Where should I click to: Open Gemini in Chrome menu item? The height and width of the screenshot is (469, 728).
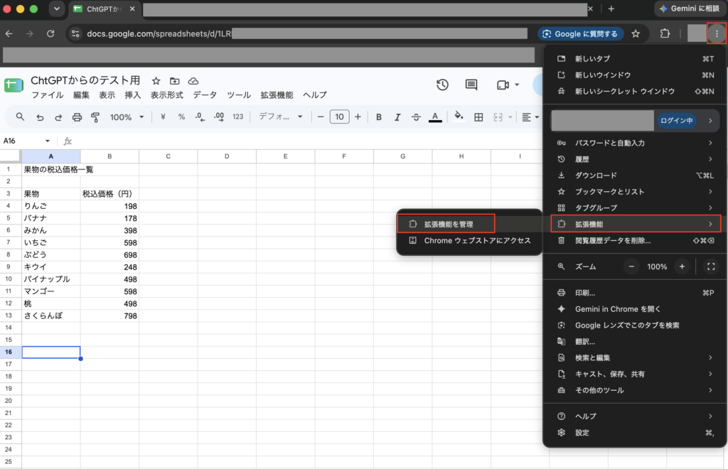pyautogui.click(x=635, y=309)
